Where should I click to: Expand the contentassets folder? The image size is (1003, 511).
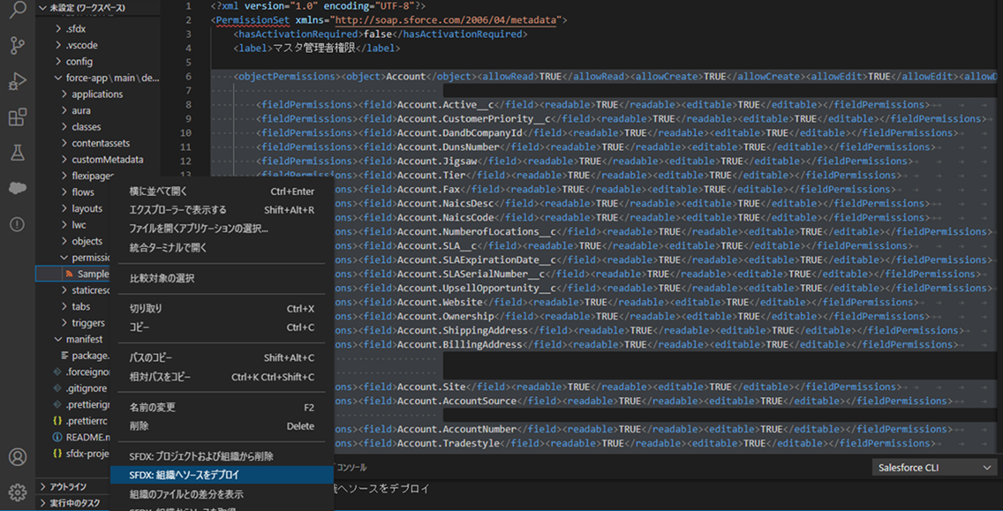coord(64,143)
